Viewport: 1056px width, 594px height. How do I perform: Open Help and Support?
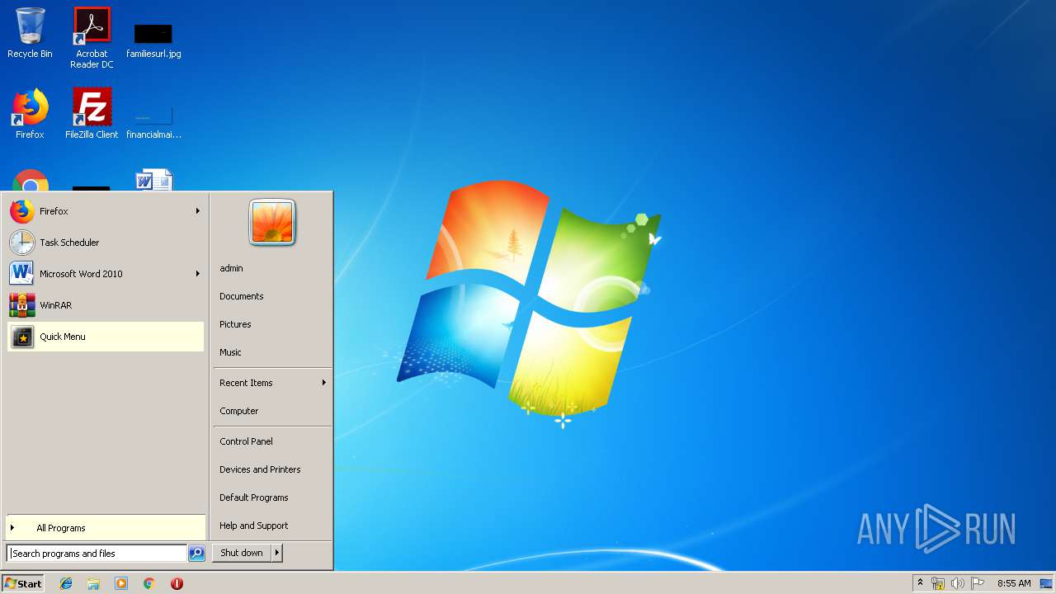pos(272,526)
